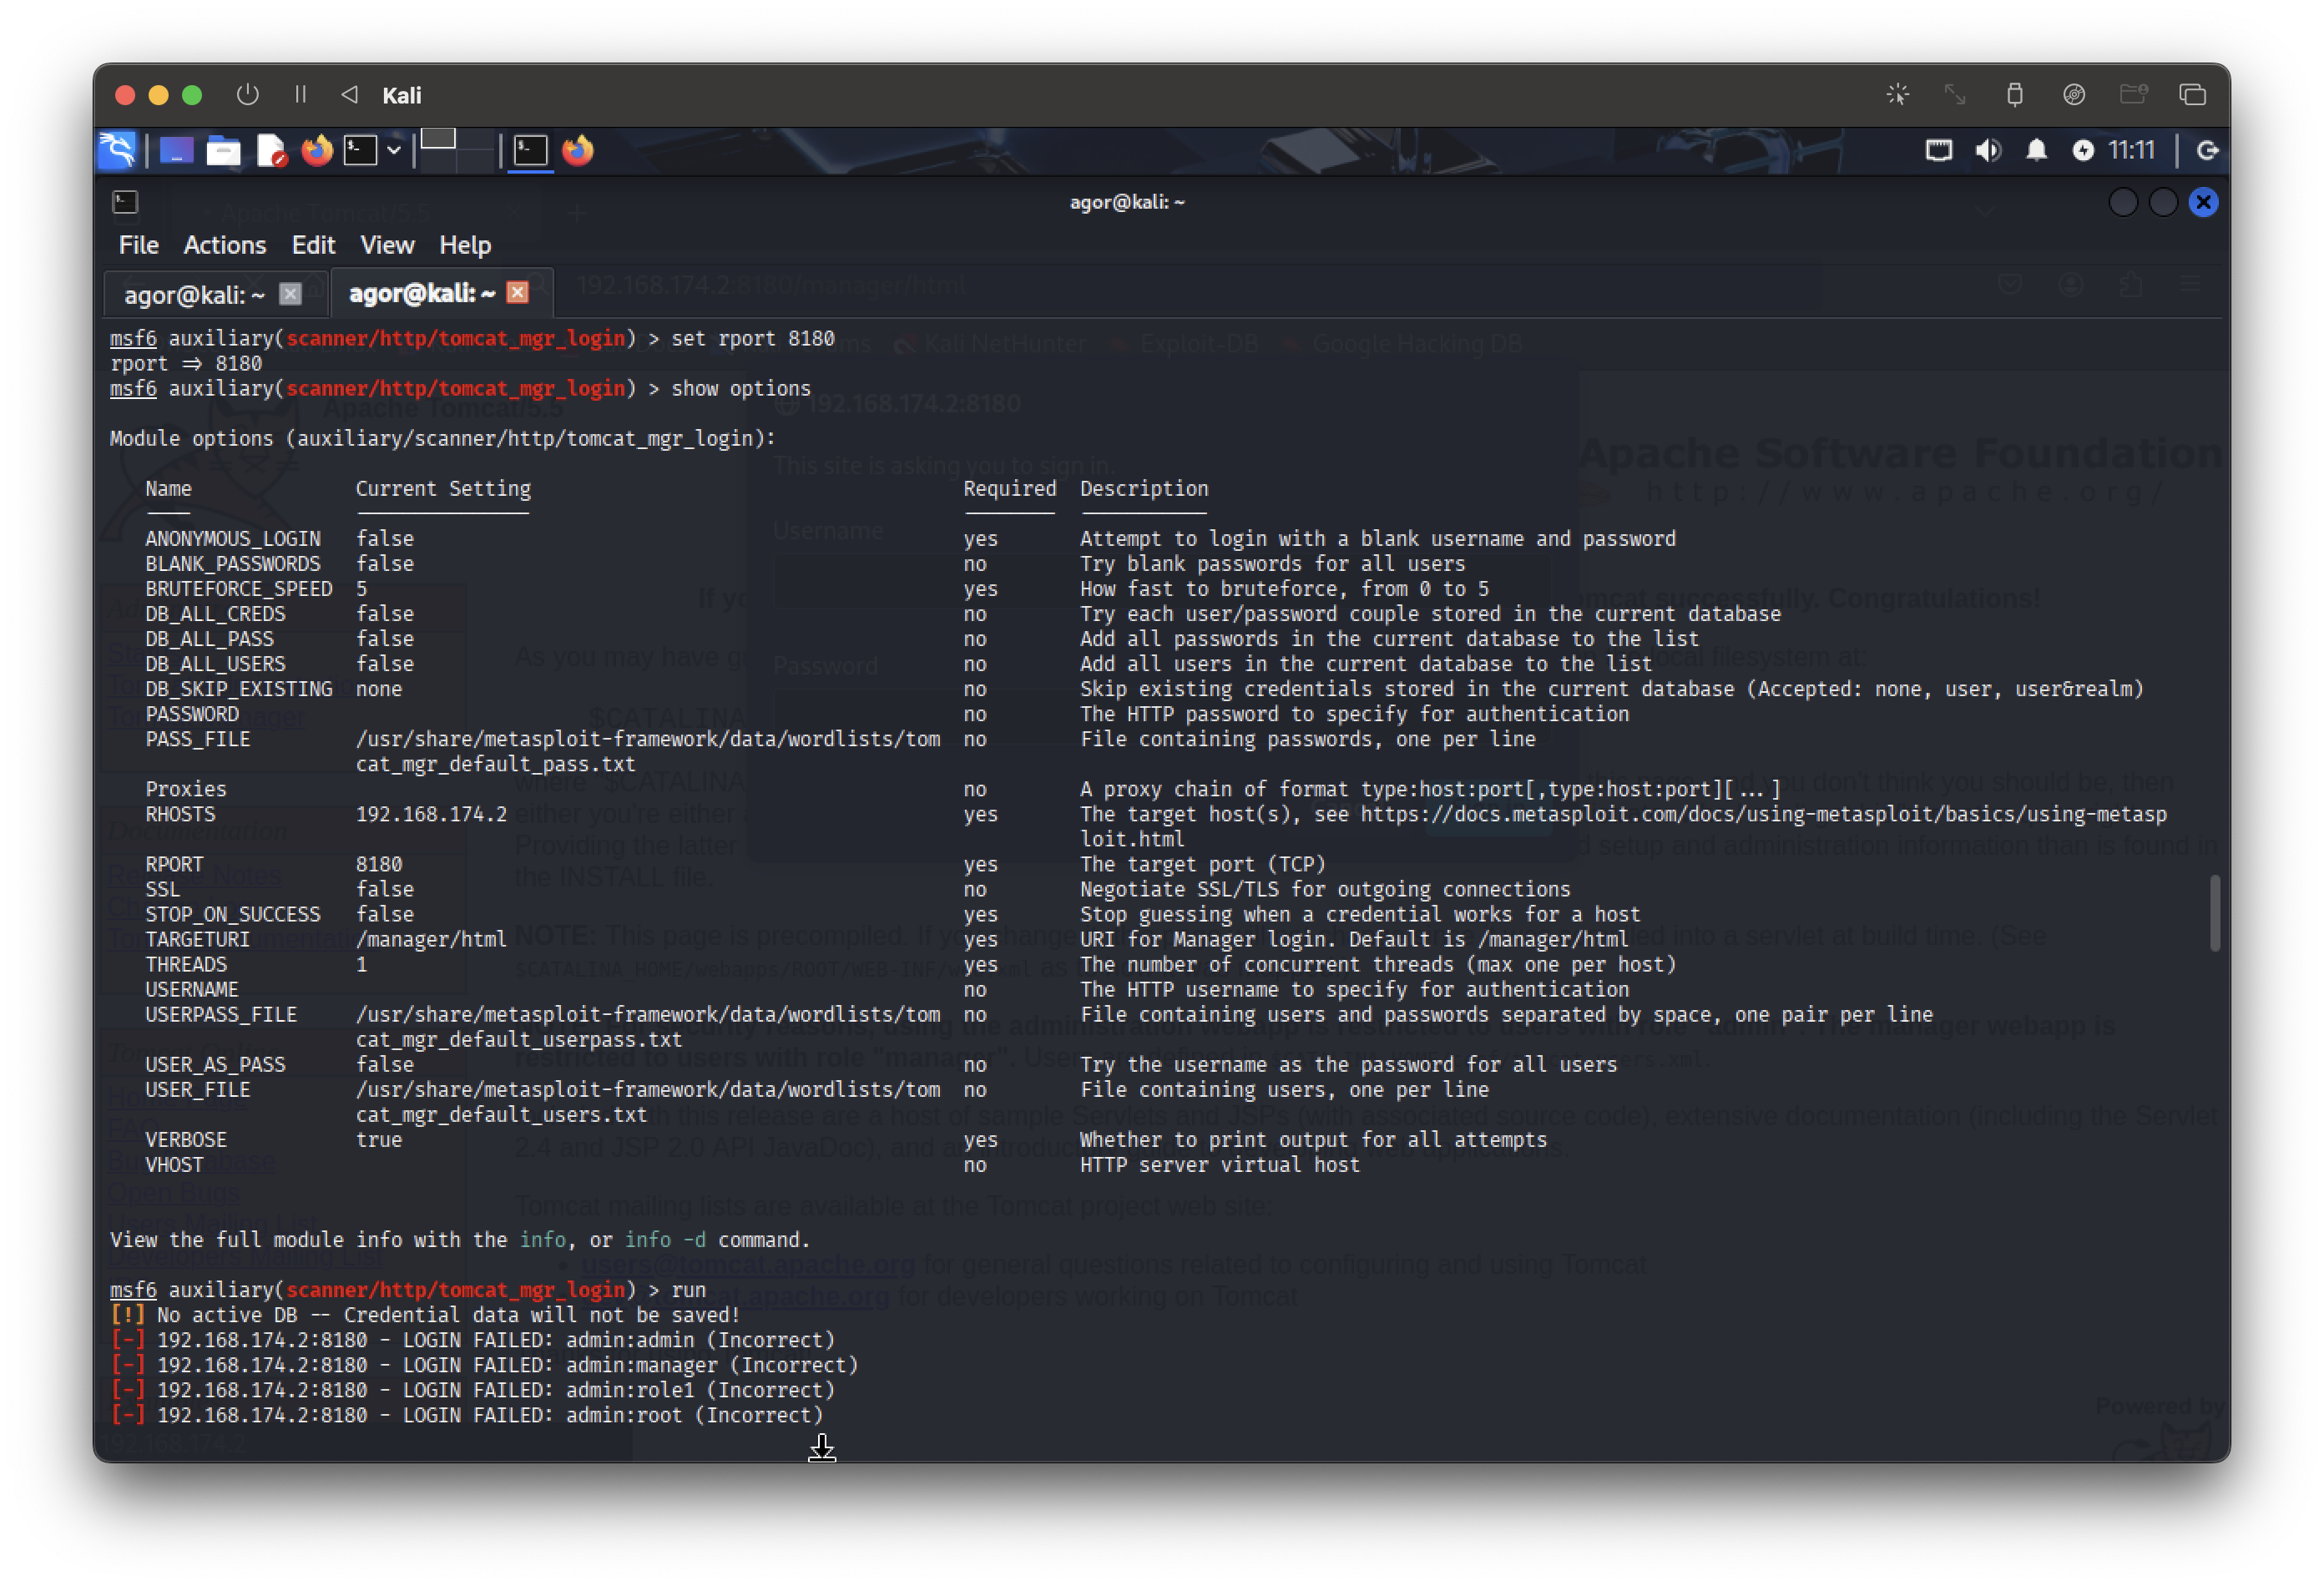Toggle the VM power button
This screenshot has width=2324, height=1586.
(247, 95)
